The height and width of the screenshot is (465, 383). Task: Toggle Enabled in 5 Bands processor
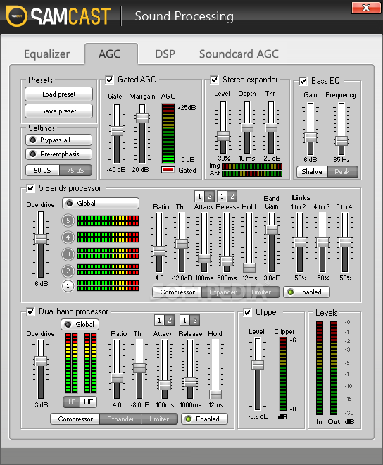306,292
